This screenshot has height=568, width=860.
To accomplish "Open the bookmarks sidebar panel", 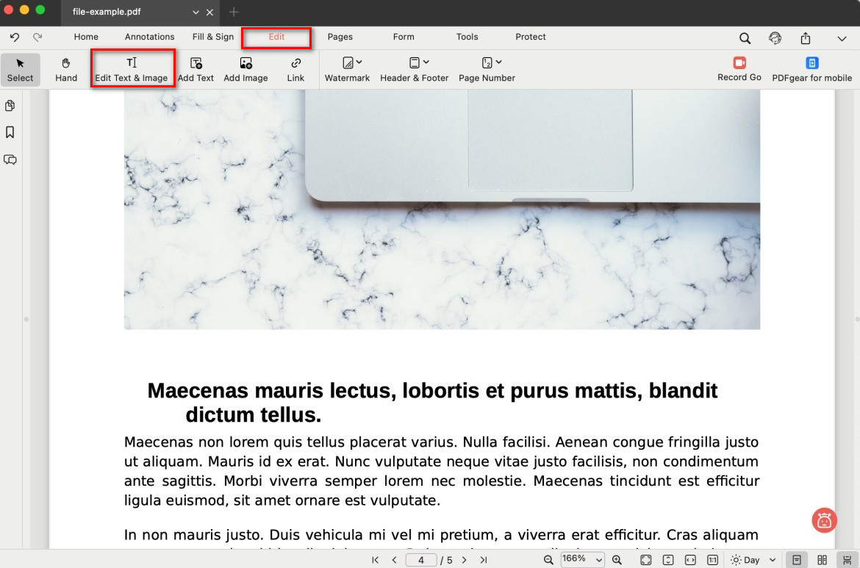I will (10, 132).
